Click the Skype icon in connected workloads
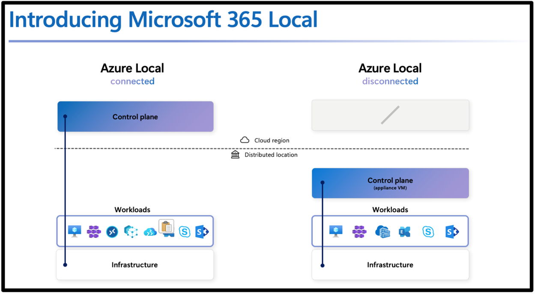 coord(185,232)
